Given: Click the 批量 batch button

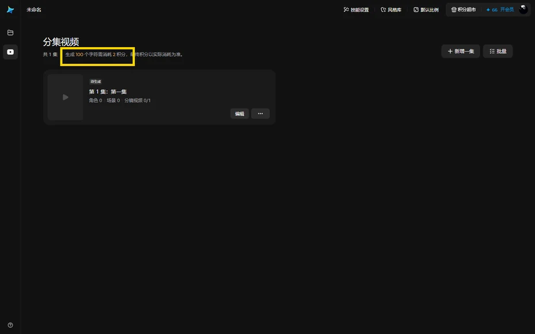Looking at the screenshot, I should (x=498, y=51).
